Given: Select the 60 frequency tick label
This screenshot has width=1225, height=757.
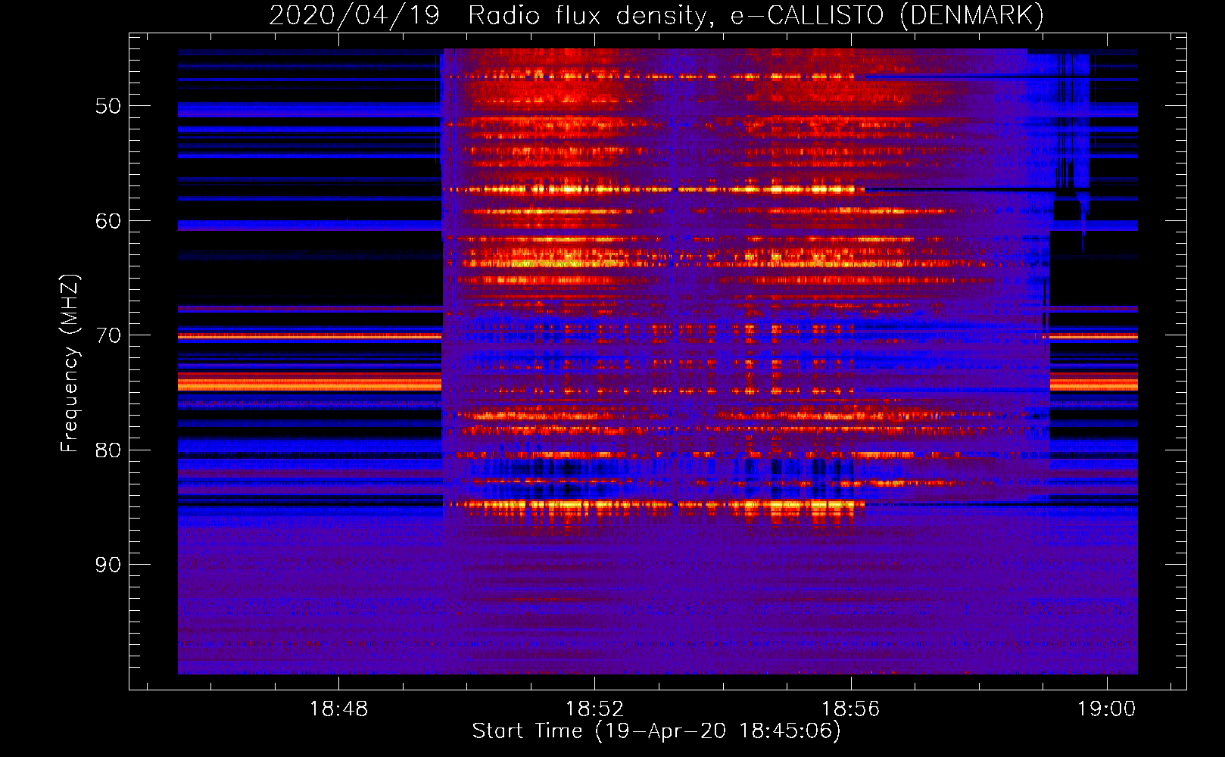Looking at the screenshot, I should tap(108, 221).
